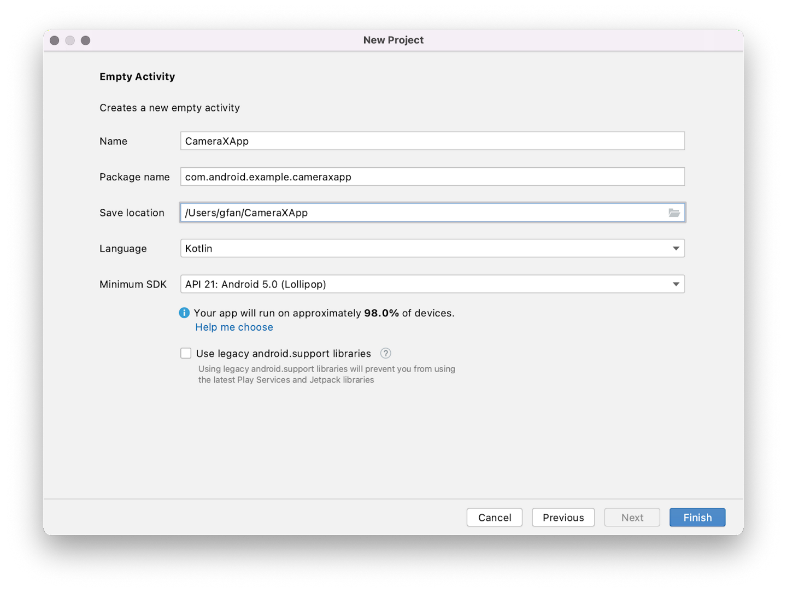Screen dimensions: 787x593
Task: Focus the Package name input field
Action: (432, 177)
